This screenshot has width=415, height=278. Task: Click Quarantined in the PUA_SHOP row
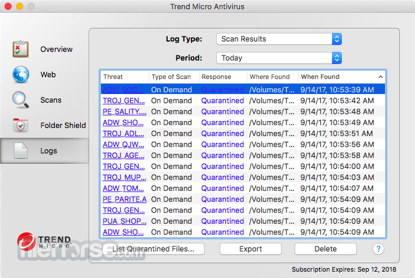coord(222,221)
